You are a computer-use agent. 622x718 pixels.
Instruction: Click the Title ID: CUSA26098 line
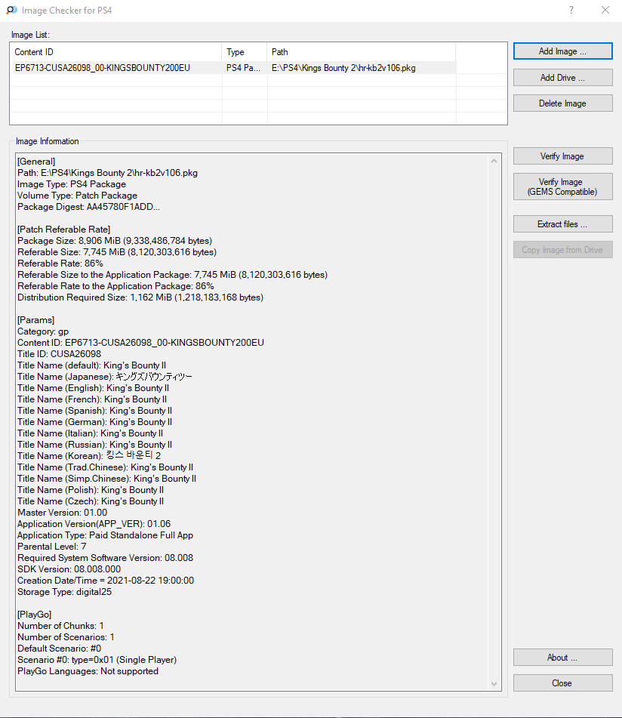click(x=60, y=353)
